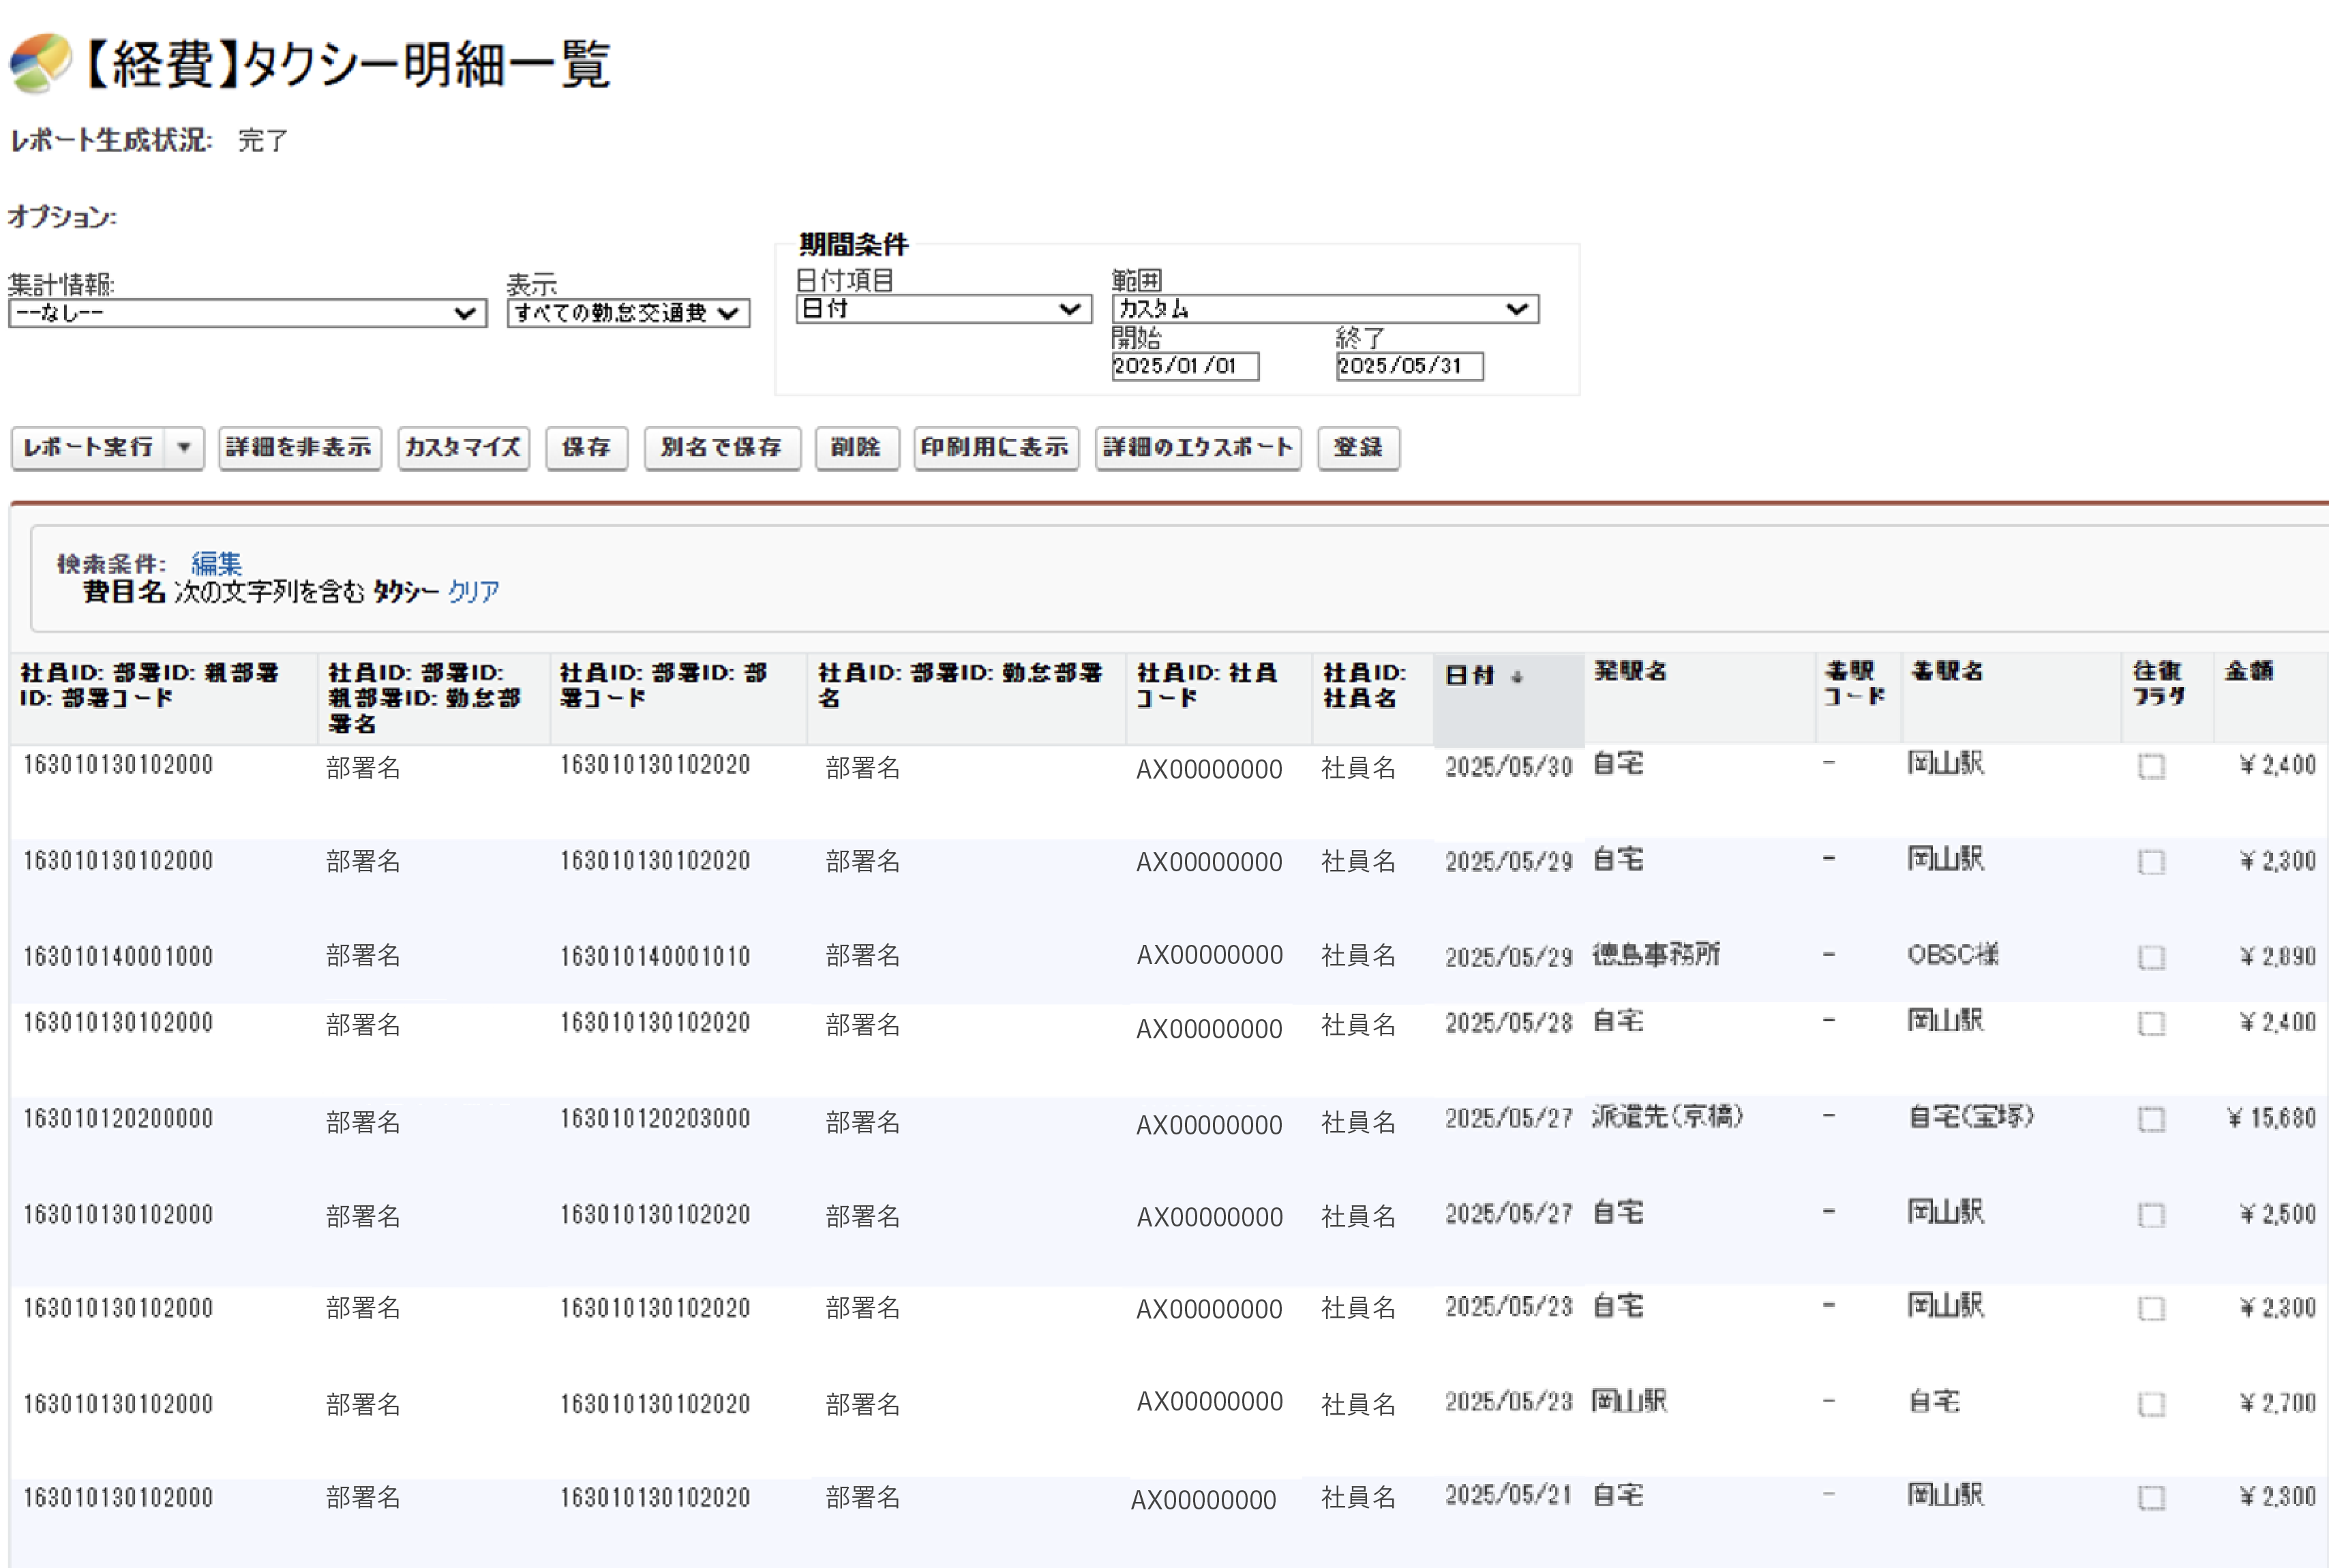2329x1568 pixels.
Task: Click the クリア filter link
Action: coord(473,592)
